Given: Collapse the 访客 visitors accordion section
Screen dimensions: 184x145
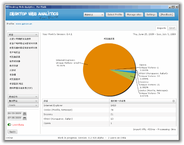Looking at the screenshot, I should 23,35.
